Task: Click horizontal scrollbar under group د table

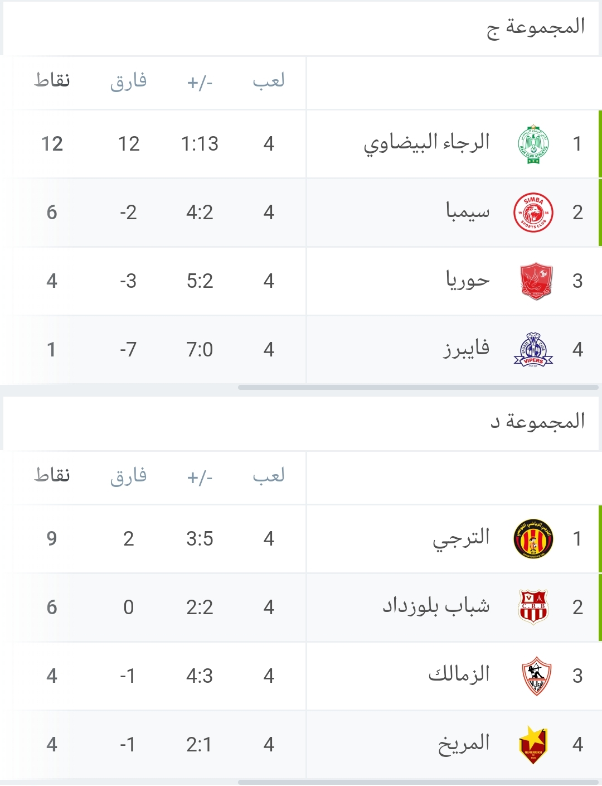Action: [x=418, y=782]
